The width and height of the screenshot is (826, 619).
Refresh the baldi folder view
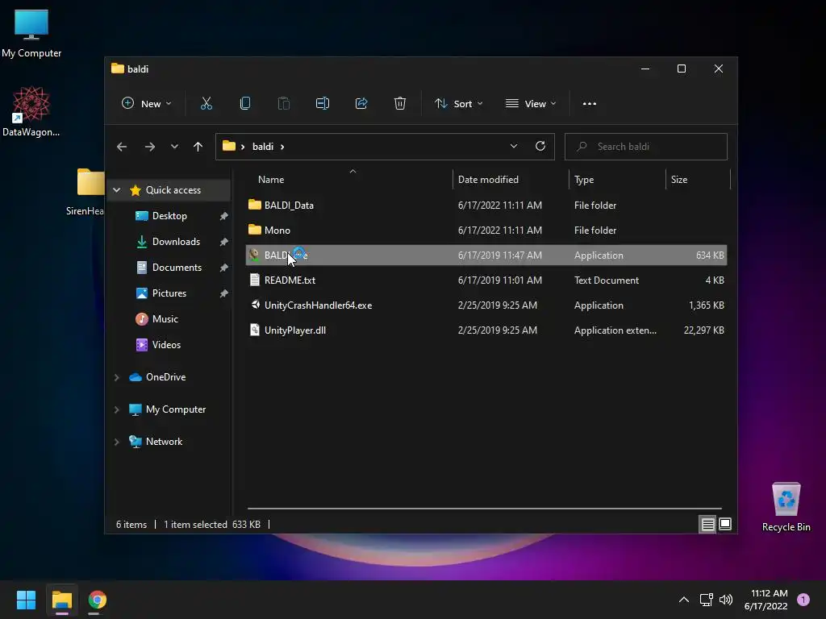[540, 147]
